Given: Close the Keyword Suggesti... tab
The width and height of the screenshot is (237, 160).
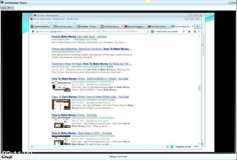Looking at the screenshot, I should [146, 27].
